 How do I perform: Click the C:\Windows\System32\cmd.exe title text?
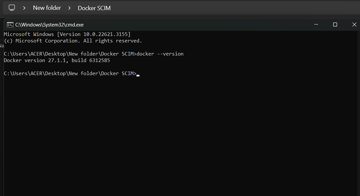(49, 25)
